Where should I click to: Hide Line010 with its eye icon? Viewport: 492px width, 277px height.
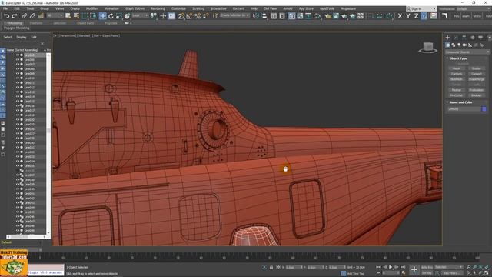coord(18,78)
